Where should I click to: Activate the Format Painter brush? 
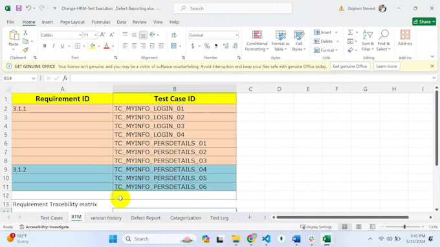tap(25, 50)
